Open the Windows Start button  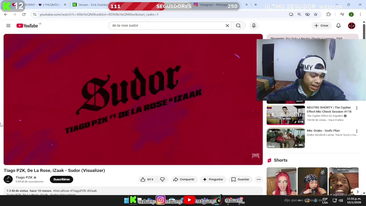pyautogui.click(x=126, y=201)
